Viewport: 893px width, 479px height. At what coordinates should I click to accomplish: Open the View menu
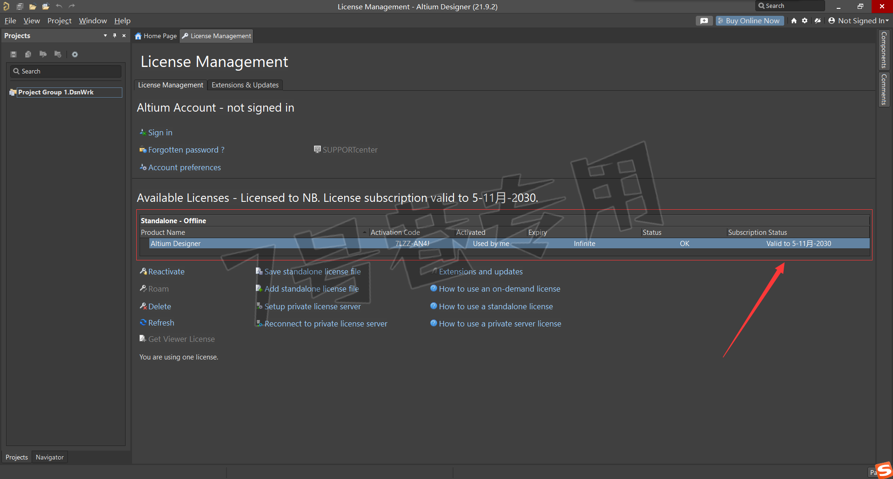tap(32, 20)
